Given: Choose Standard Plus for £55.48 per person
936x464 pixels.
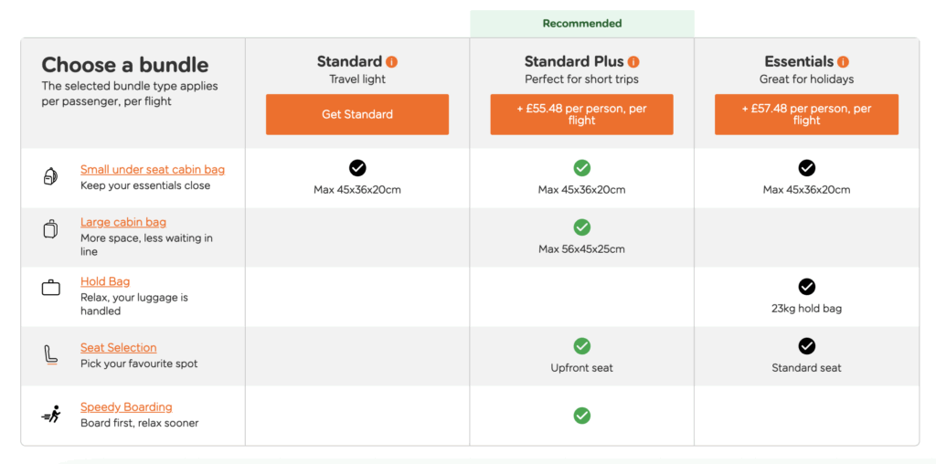Looking at the screenshot, I should click(x=581, y=114).
